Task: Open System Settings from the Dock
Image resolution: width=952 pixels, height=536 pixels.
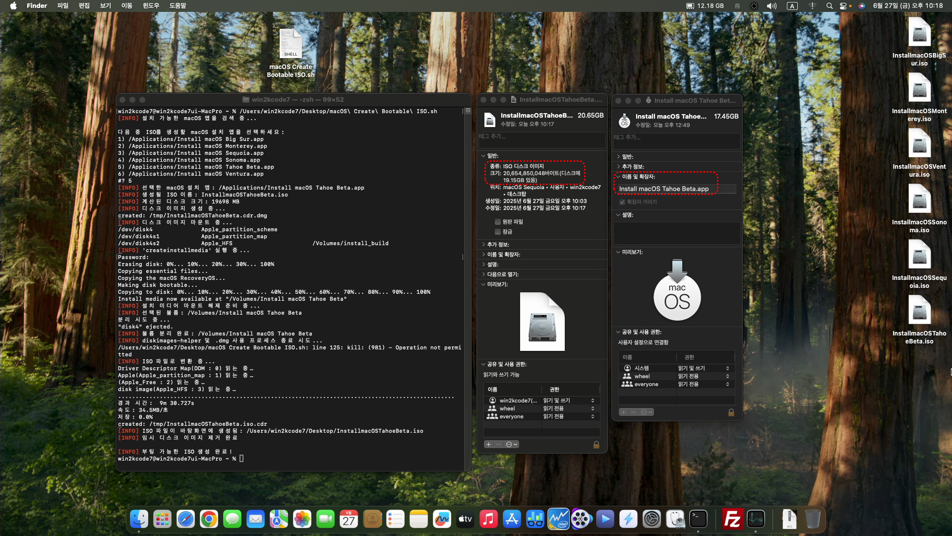Action: click(x=652, y=519)
